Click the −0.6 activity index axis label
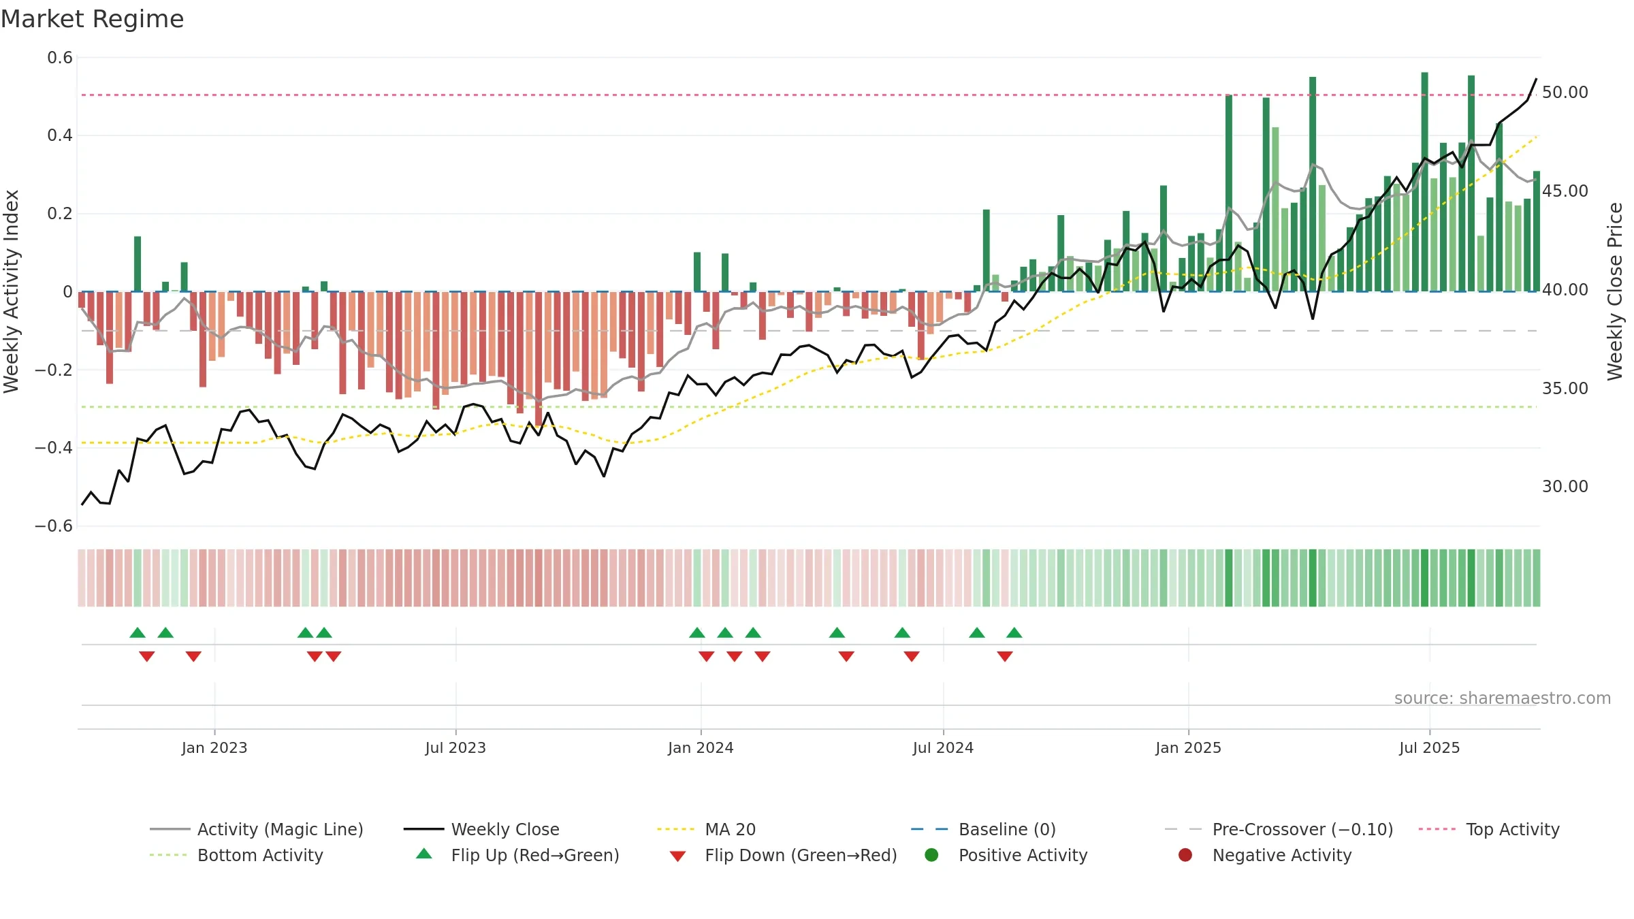 (54, 526)
